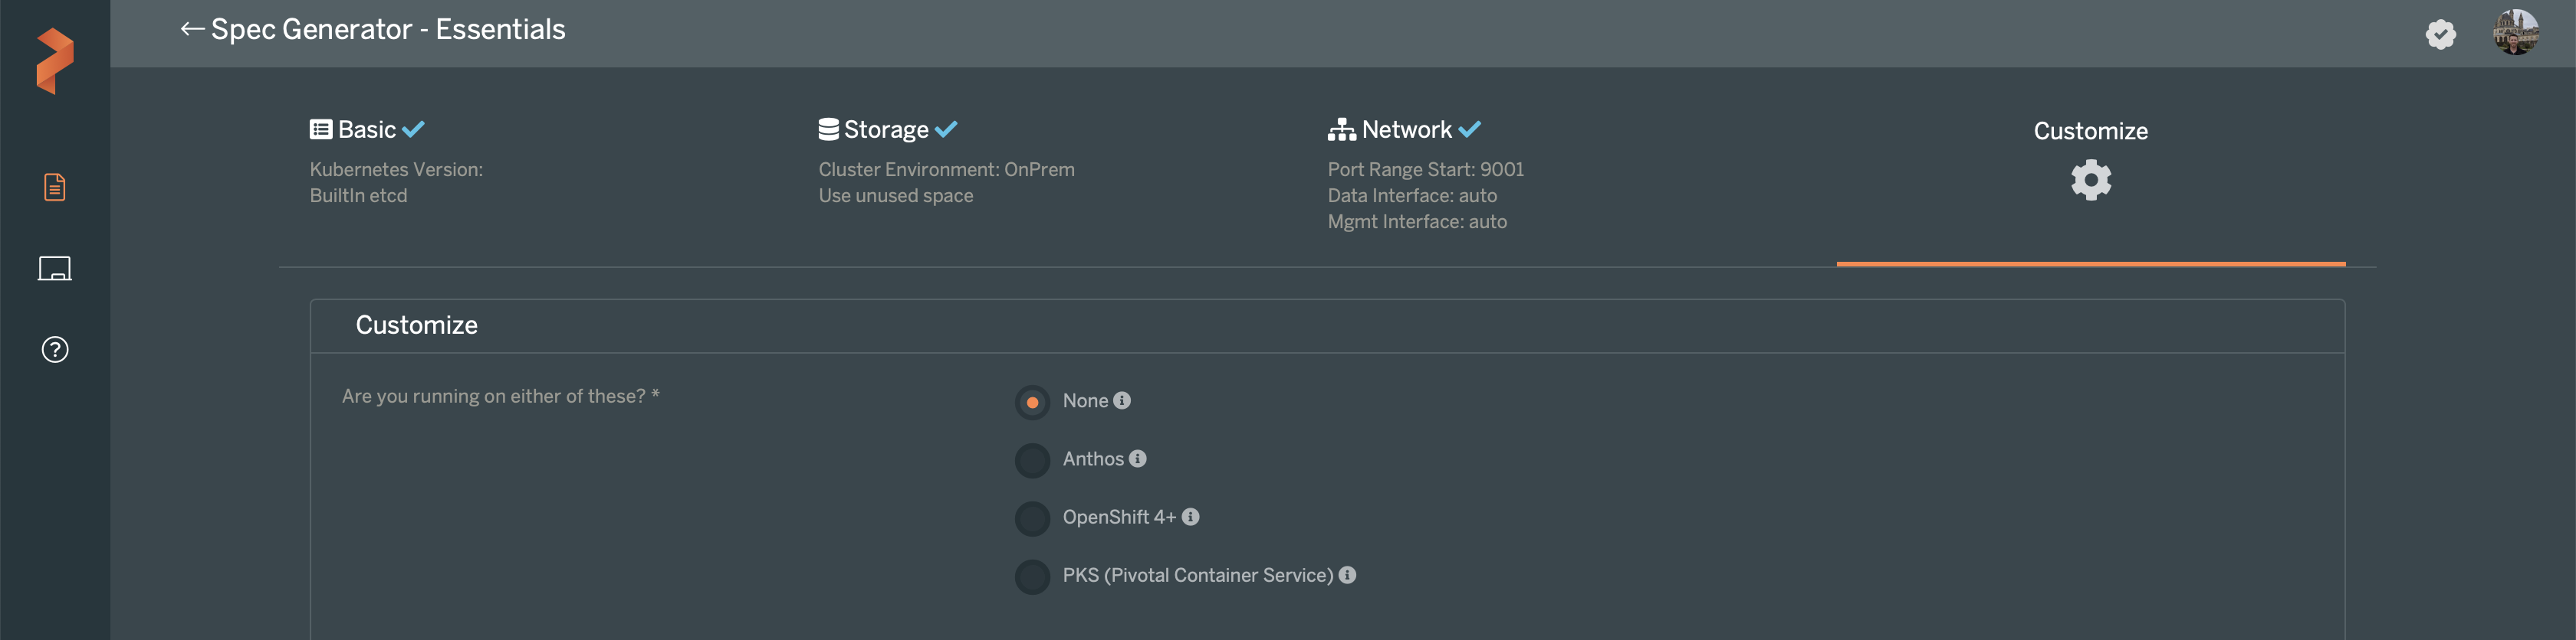Viewport: 2576px width, 640px height.
Task: Click the info icon next to Anthos
Action: click(1138, 459)
